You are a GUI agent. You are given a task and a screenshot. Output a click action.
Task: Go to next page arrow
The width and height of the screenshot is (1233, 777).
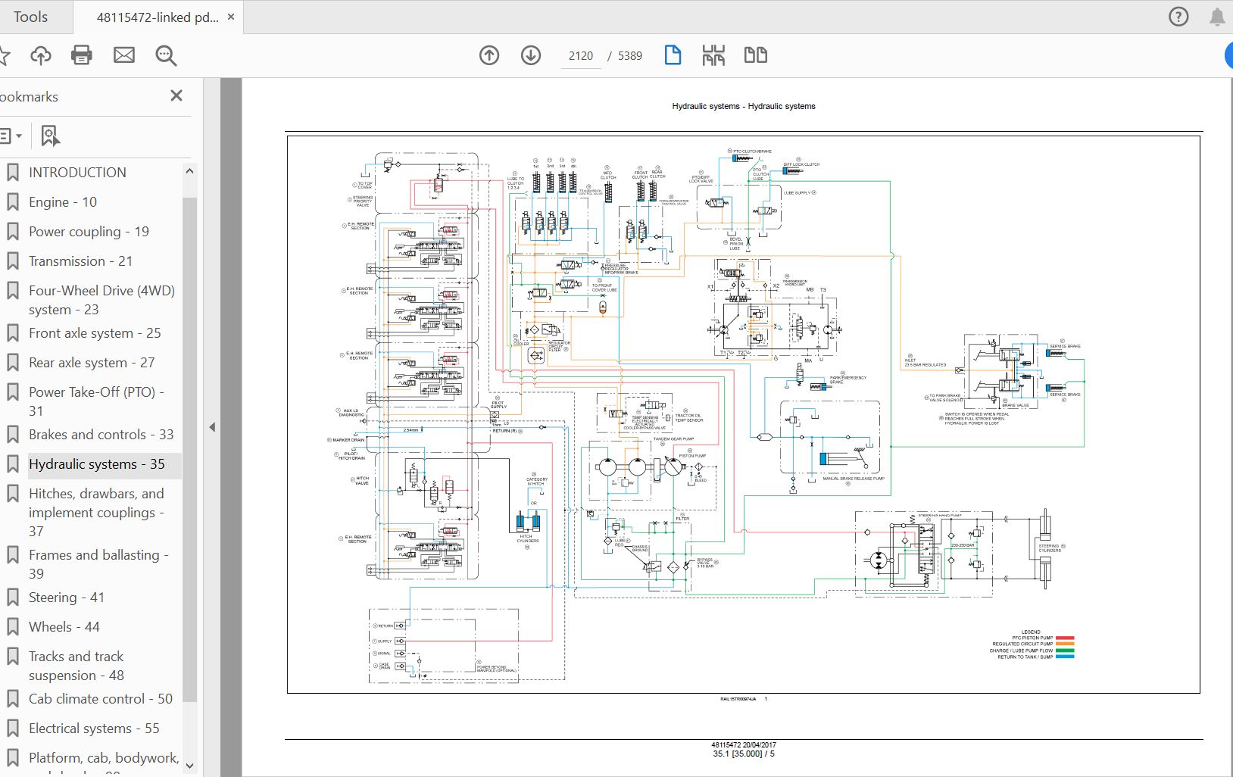[x=531, y=55]
